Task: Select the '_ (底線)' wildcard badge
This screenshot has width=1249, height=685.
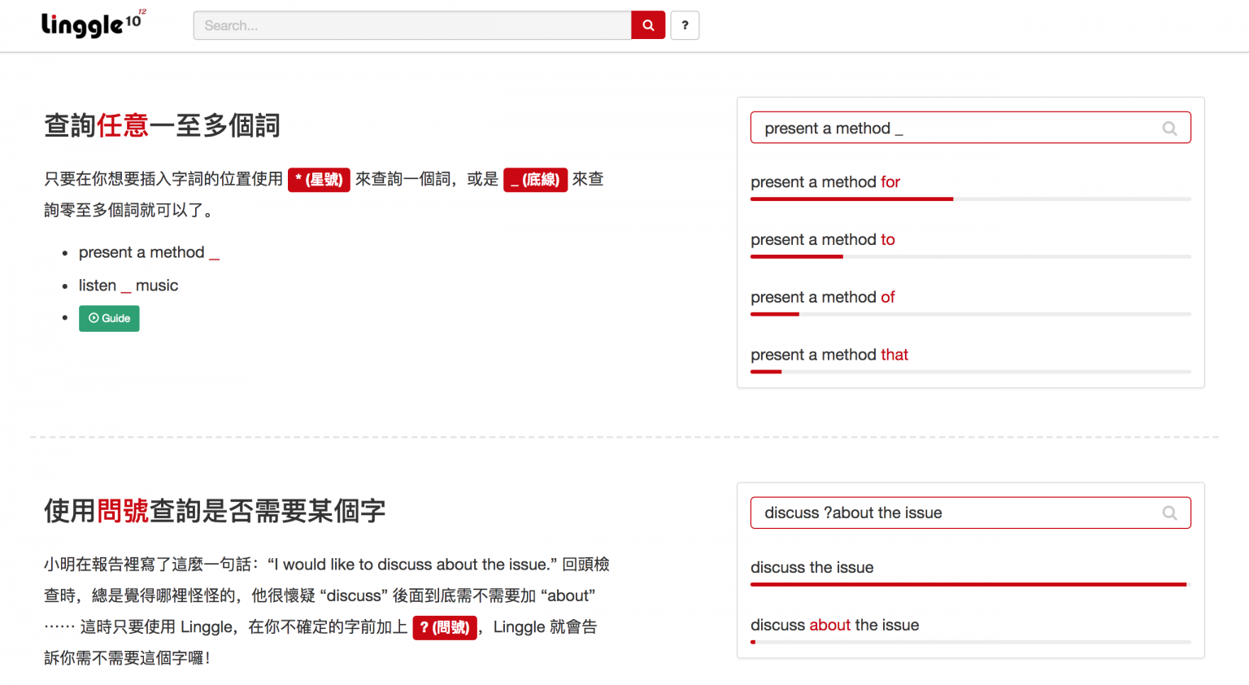Action: click(535, 180)
